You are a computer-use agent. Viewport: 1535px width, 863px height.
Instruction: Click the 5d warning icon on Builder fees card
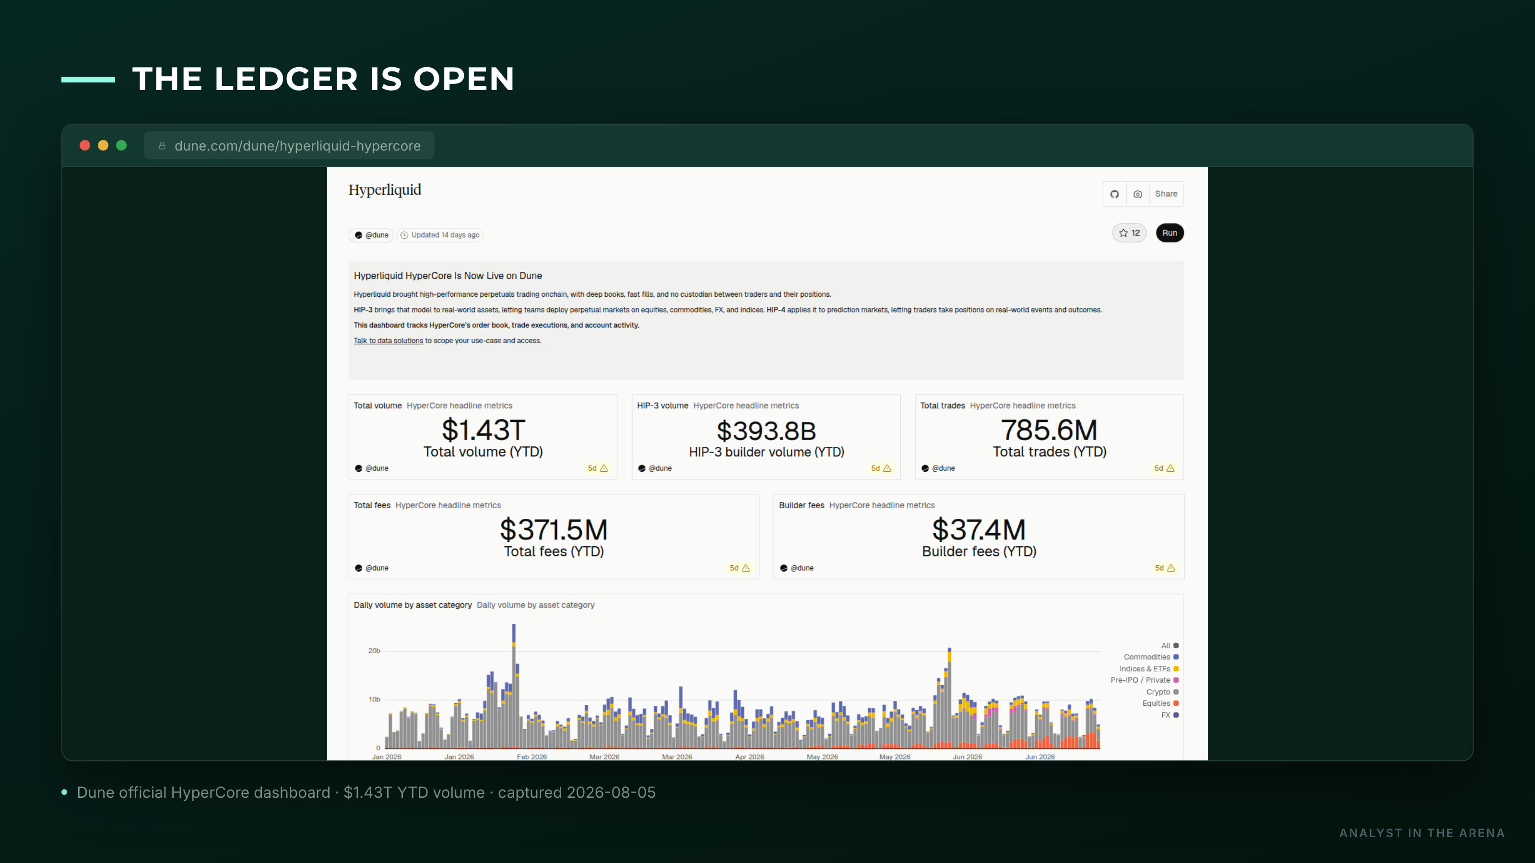pyautogui.click(x=1165, y=568)
